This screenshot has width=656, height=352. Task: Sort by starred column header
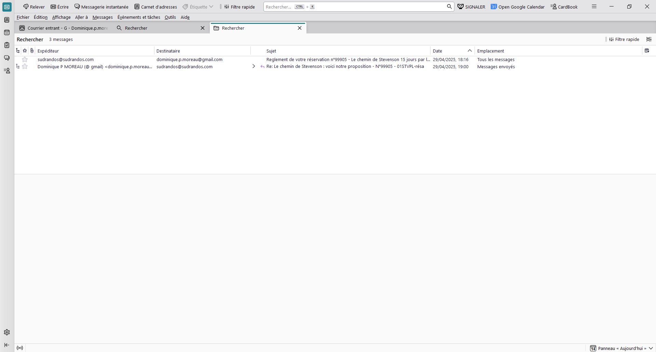[25, 50]
